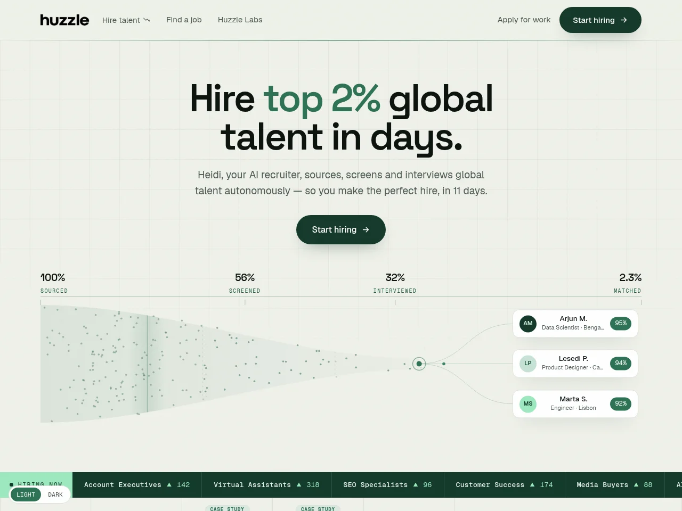Open the Apply for work link
Image resolution: width=682 pixels, height=511 pixels.
click(x=524, y=20)
